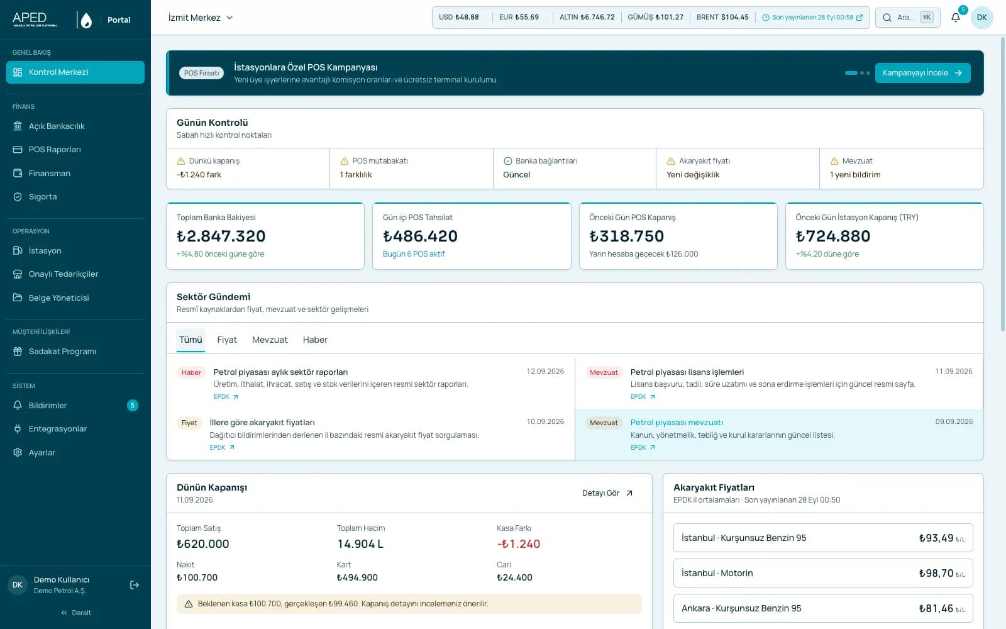
Task: Click the DK avatar in top bar
Action: (982, 18)
